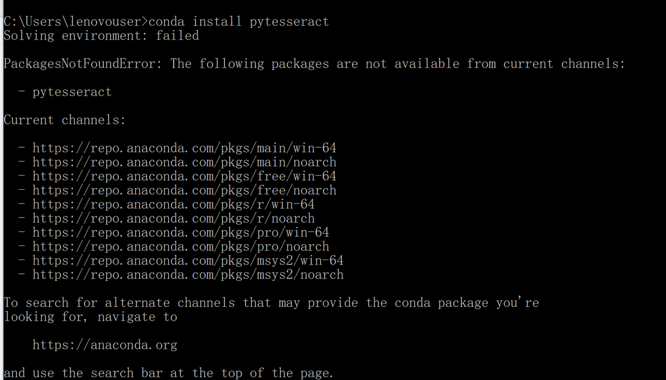
Task: Click the pkgs/pro/noarch channel URL
Action: coord(181,246)
